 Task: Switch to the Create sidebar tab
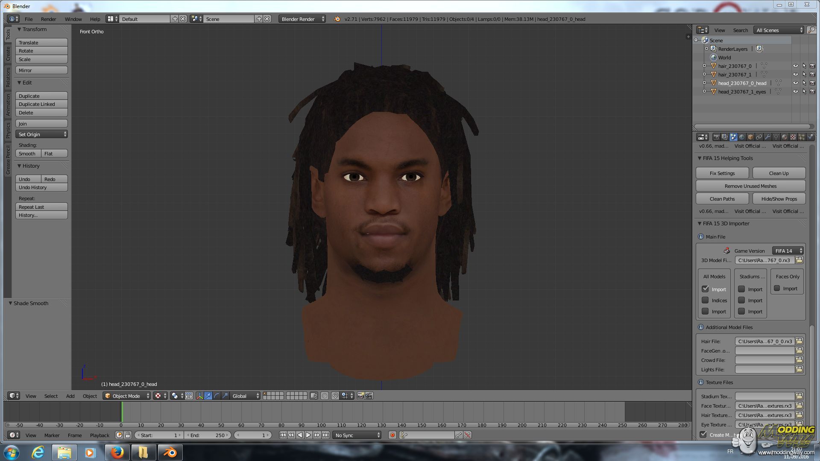click(x=8, y=54)
